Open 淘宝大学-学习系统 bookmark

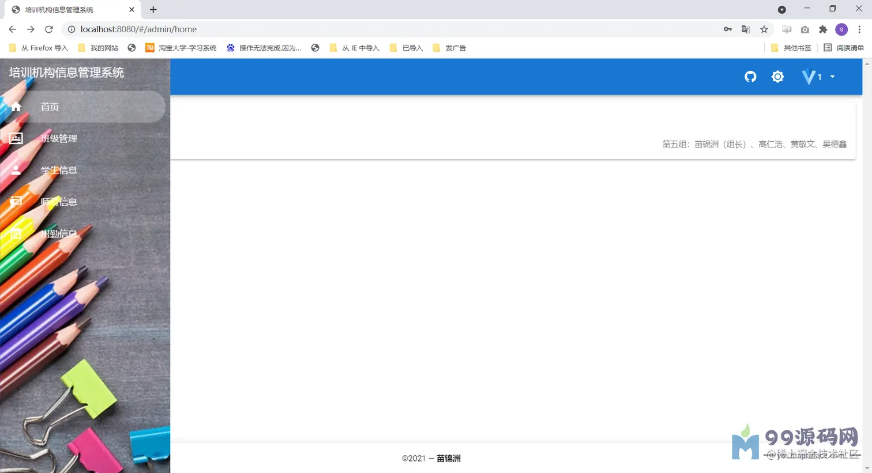click(181, 48)
